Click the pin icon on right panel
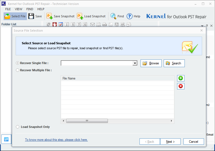The image size is (215, 151). [x=207, y=26]
